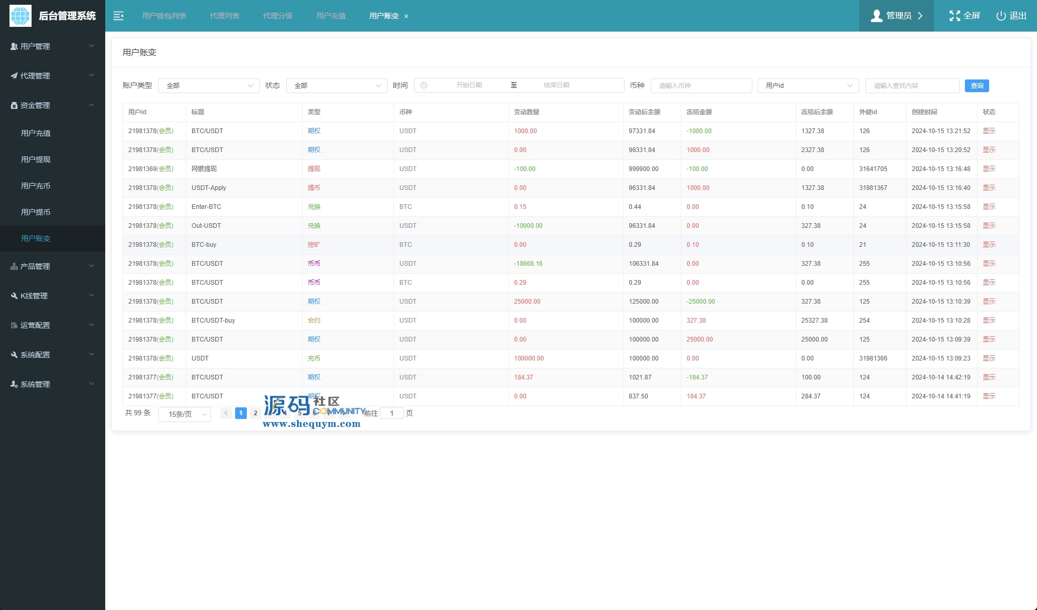Screen dimensions: 1037x610
Task: Switch to the 代理列表 tab
Action: (225, 16)
